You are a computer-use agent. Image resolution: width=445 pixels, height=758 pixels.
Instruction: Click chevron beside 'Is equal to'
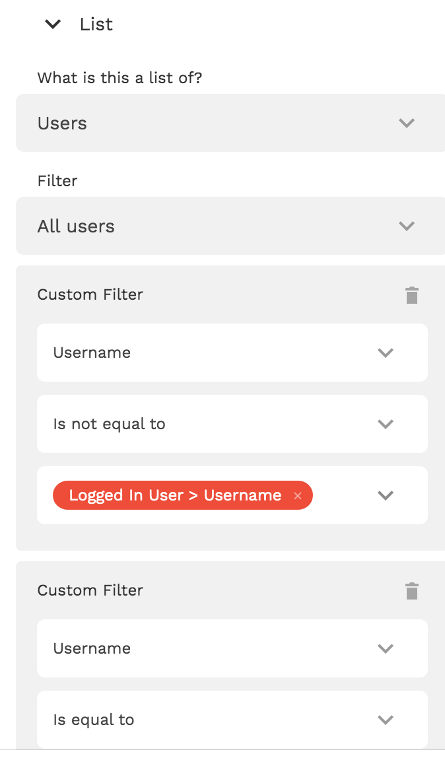click(x=386, y=720)
